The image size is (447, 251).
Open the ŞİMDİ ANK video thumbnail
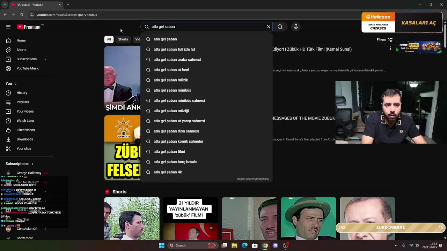[x=123, y=79]
